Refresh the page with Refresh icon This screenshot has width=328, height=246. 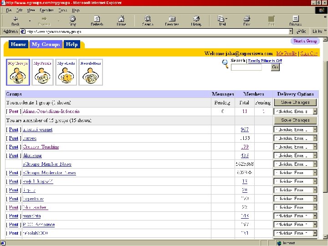click(x=97, y=21)
